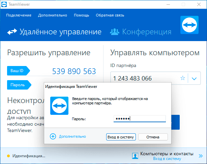Minimize the TeamViewer window

click(168, 4)
